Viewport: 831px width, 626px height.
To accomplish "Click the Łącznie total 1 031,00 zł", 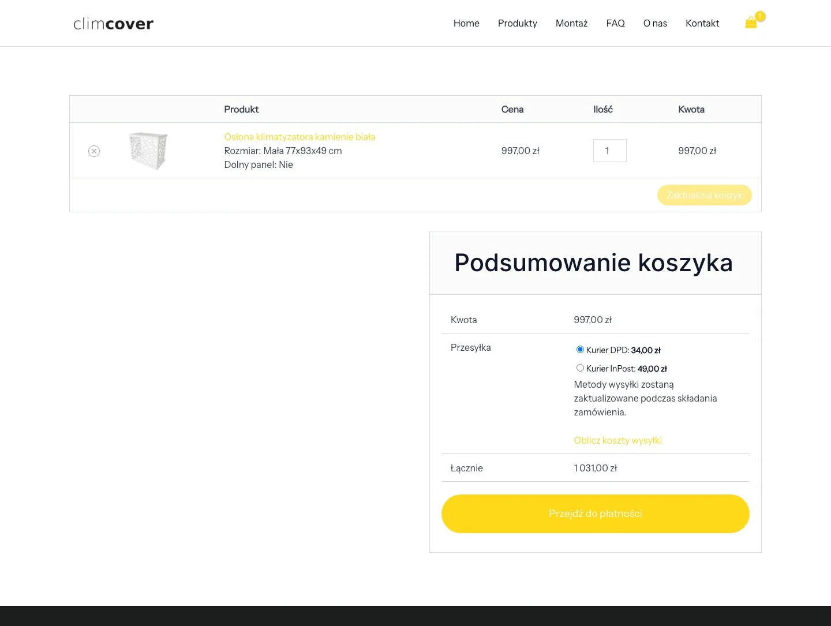I will click(595, 468).
